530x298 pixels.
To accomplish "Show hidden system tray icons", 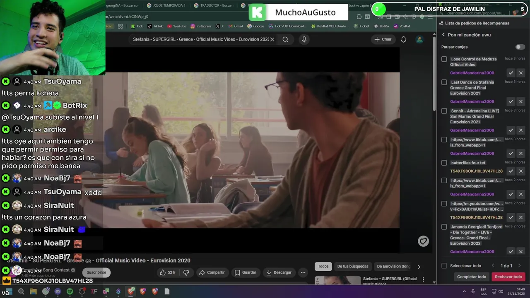I will click(x=464, y=291).
